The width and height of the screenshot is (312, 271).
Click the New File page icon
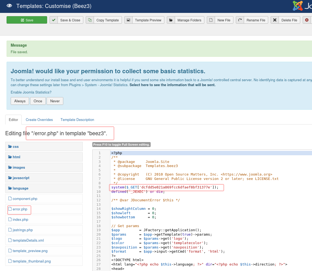(x=211, y=20)
